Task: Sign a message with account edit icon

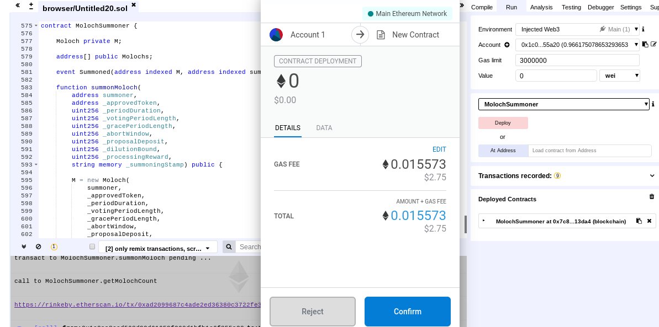Action: (x=653, y=44)
